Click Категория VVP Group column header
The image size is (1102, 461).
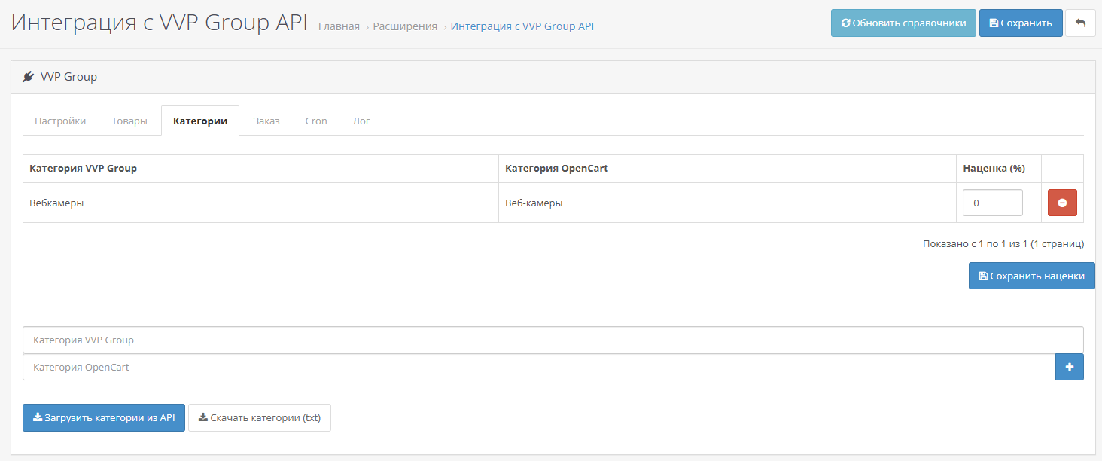pos(260,169)
